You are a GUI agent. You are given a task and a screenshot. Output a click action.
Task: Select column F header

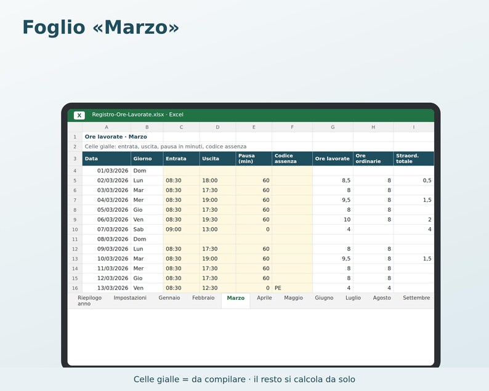tap(292, 127)
